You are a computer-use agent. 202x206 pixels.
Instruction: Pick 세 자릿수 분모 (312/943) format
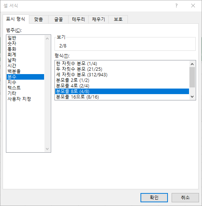pyautogui.click(x=122, y=74)
